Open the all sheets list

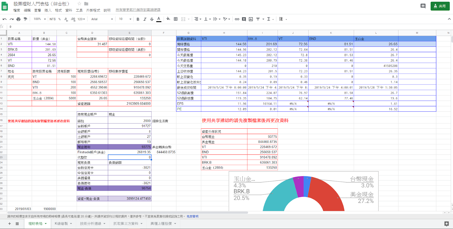17,224
